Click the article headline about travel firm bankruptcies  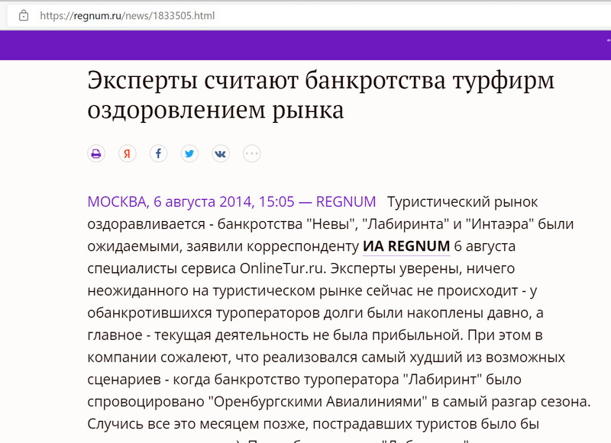coord(321,95)
